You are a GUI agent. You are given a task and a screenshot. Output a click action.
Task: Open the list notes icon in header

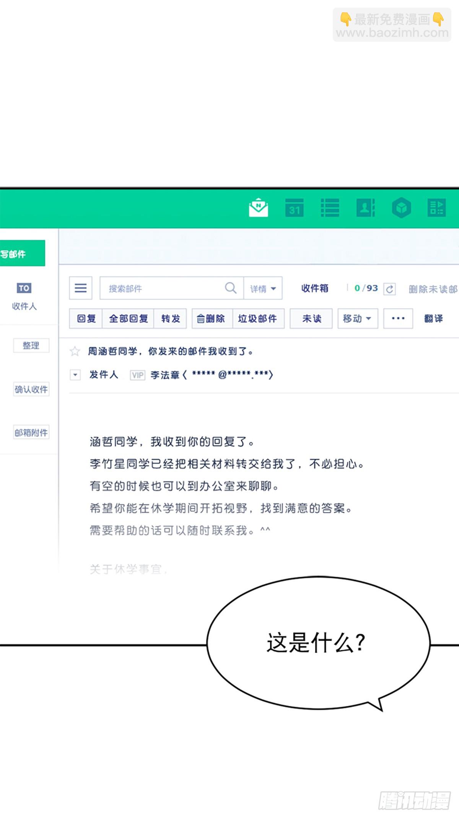(330, 208)
